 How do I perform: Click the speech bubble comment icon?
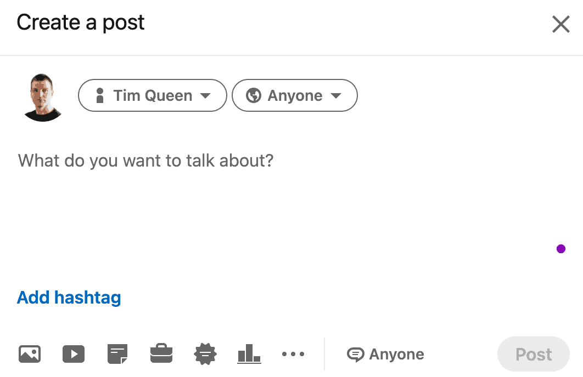click(355, 355)
